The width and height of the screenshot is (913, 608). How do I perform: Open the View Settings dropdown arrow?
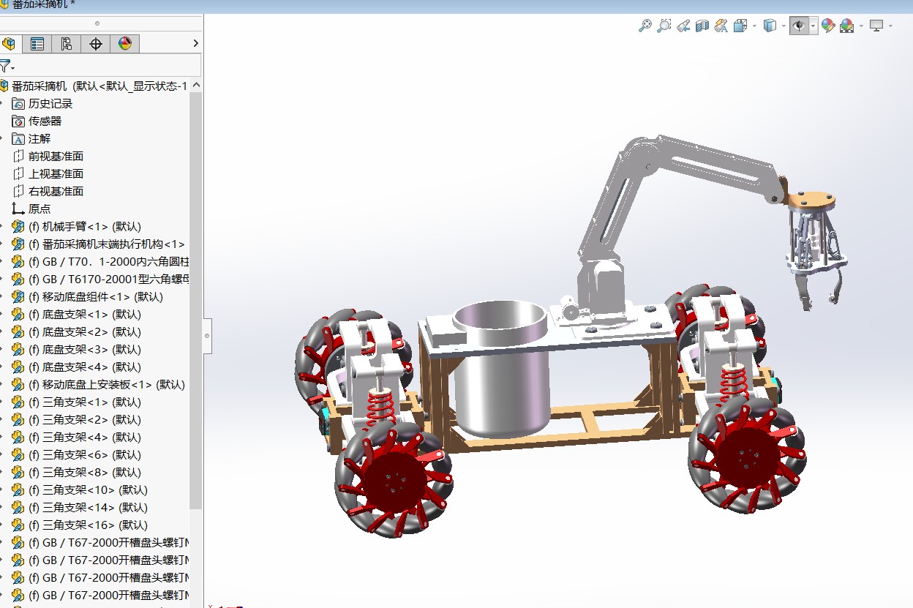tap(891, 26)
